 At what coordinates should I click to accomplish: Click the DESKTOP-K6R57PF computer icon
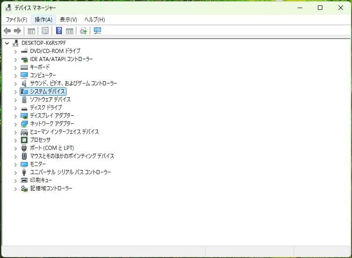15,43
